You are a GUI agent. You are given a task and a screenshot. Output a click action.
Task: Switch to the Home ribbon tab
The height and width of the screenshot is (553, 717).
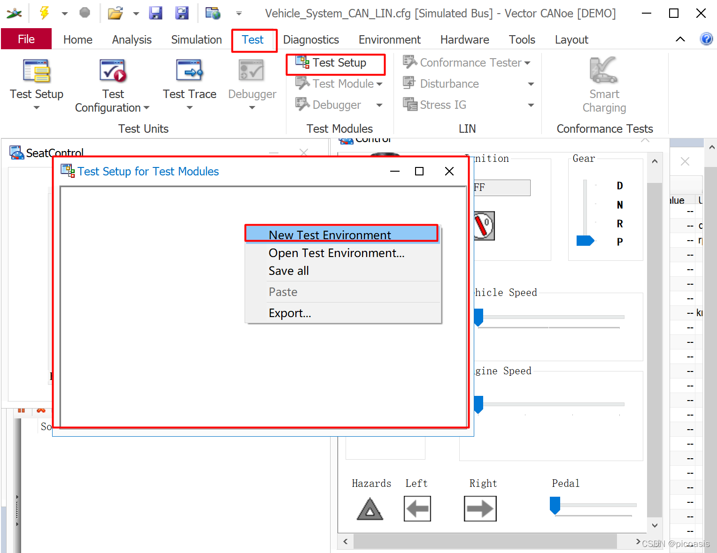click(x=78, y=40)
